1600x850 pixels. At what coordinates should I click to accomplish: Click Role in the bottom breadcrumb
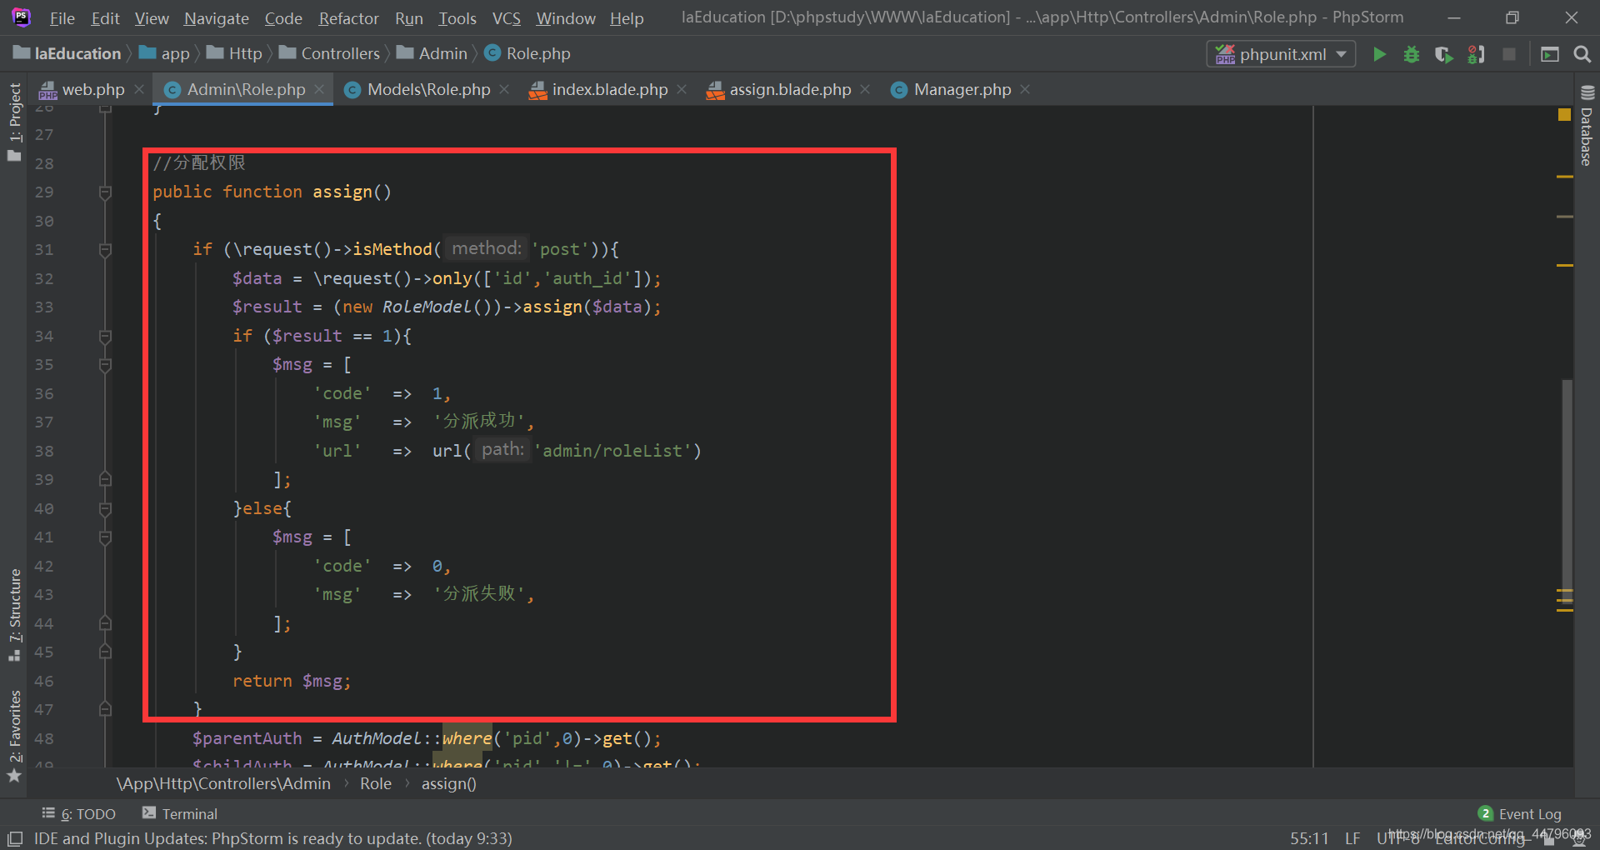pos(376,784)
